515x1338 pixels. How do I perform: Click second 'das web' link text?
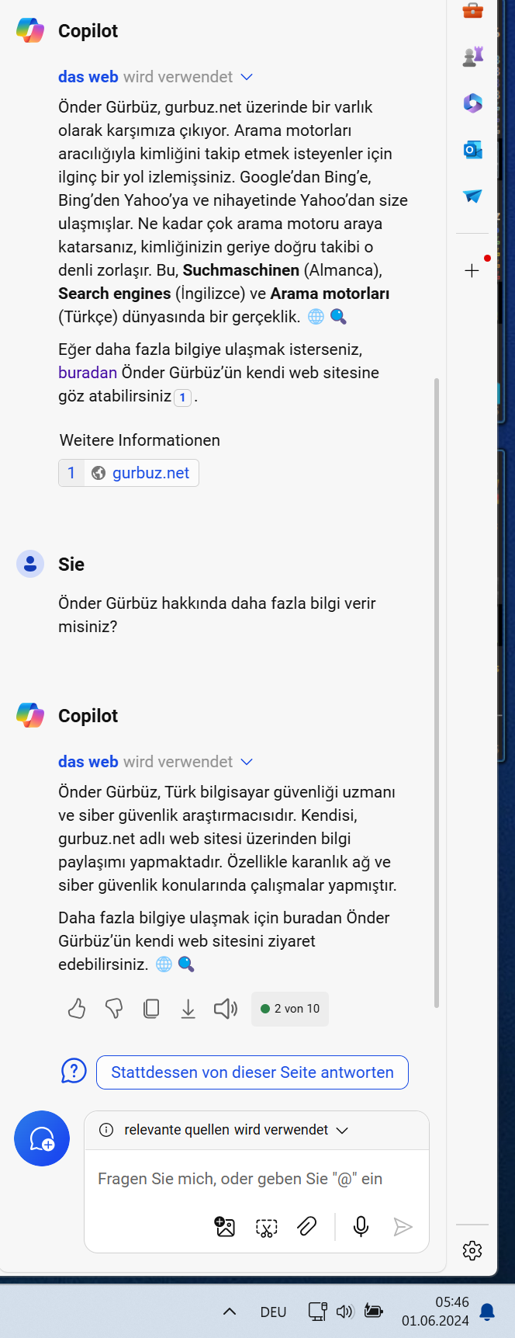coord(88,762)
